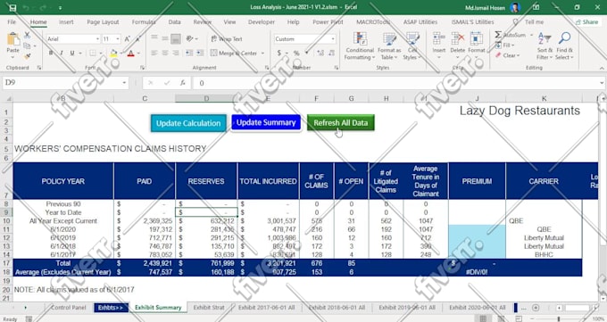Click the Find & Select magnifier icon
This screenshot has width=607, height=322.
coord(564,39)
